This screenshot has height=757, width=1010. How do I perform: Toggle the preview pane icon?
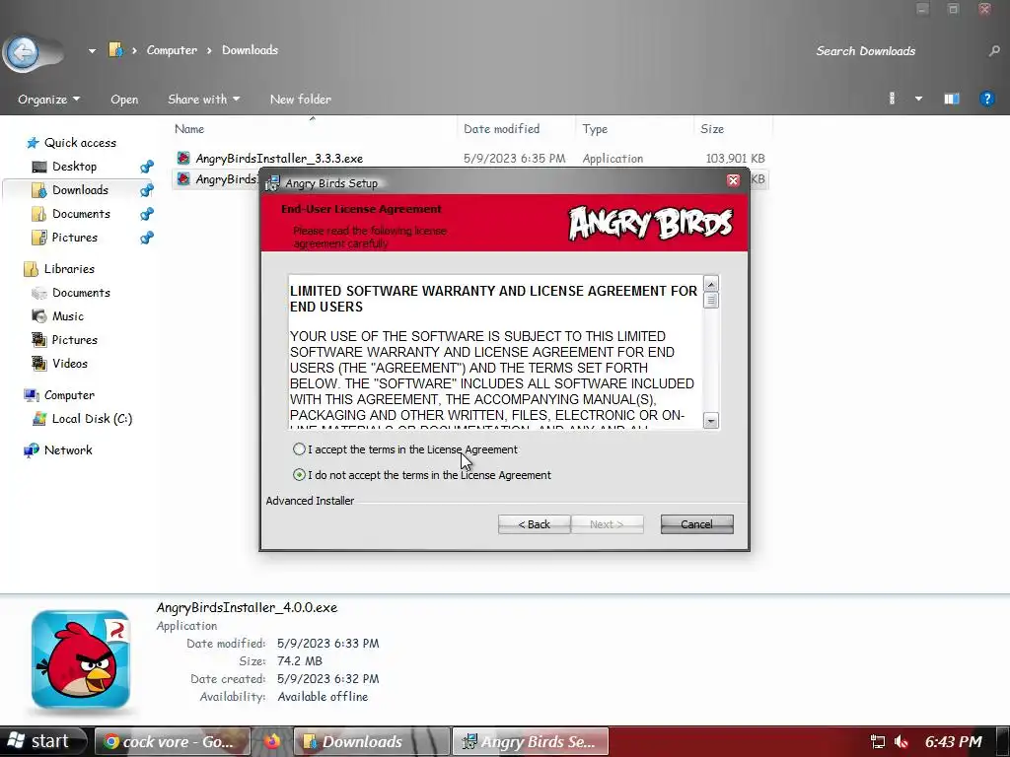tap(952, 99)
